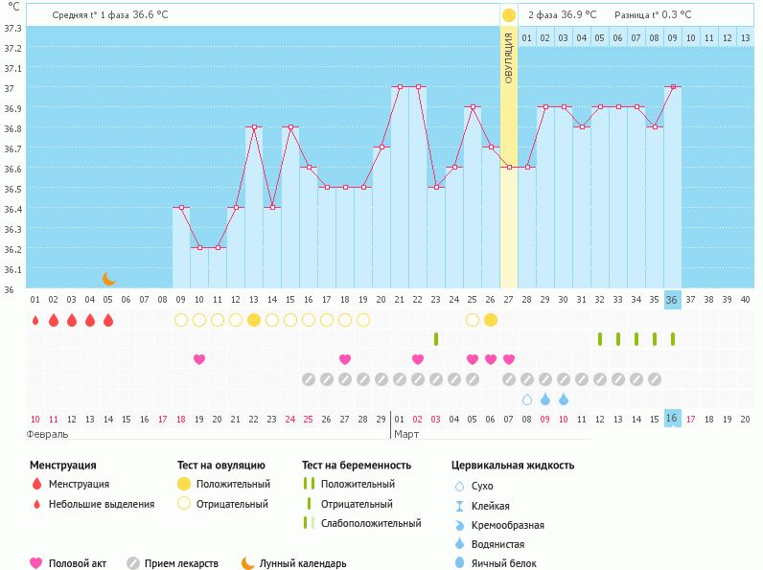Click the Лунный календарь legend moon icon
Viewport: 763px width, 570px height.
(247, 563)
